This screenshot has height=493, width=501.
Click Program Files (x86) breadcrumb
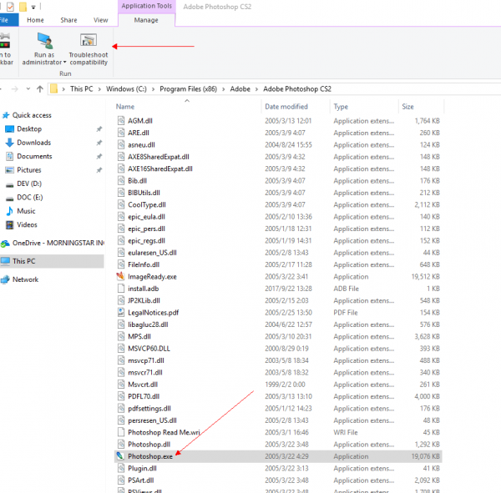[x=188, y=88]
